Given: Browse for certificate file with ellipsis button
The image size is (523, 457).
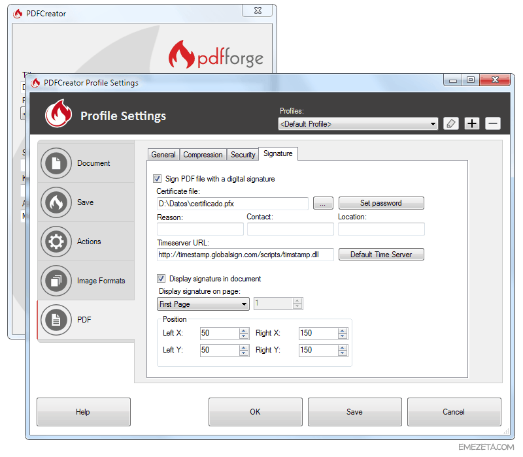Looking at the screenshot, I should pyautogui.click(x=323, y=203).
